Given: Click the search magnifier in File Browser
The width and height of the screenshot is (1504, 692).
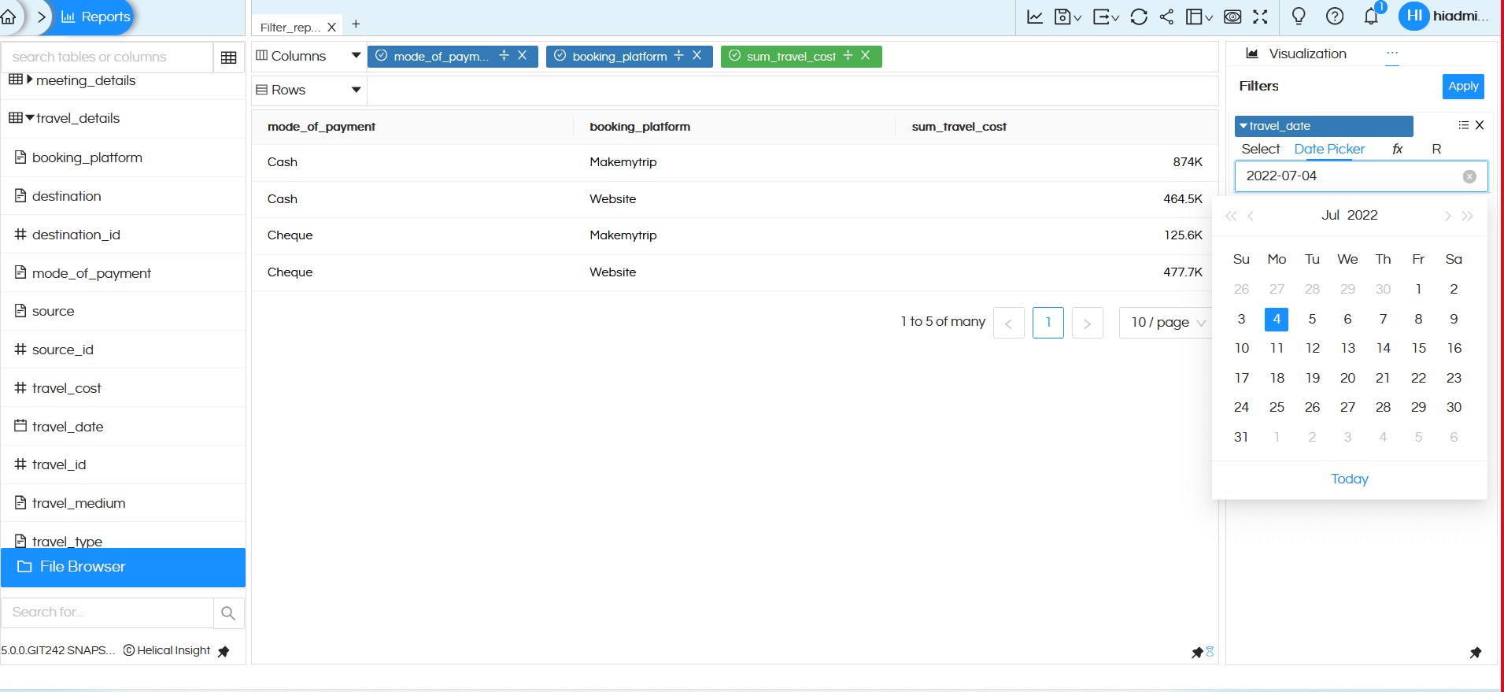Looking at the screenshot, I should click(x=228, y=612).
